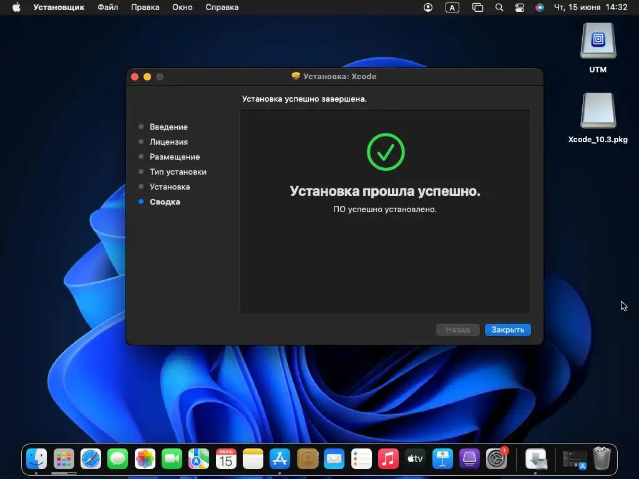The image size is (639, 479).
Task: Open Photos from the Dock
Action: [x=145, y=459]
